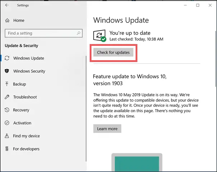Click the 'You're up to date' status text
The width and height of the screenshot is (217, 172).
click(x=130, y=33)
